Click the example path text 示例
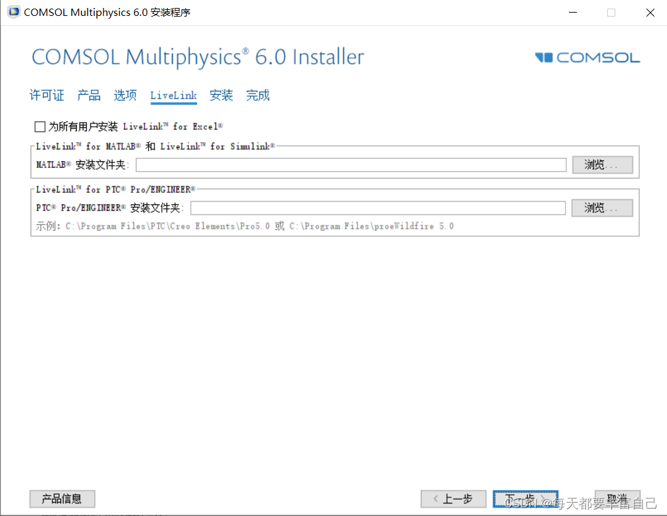Image resolution: width=667 pixels, height=516 pixels. point(245,226)
